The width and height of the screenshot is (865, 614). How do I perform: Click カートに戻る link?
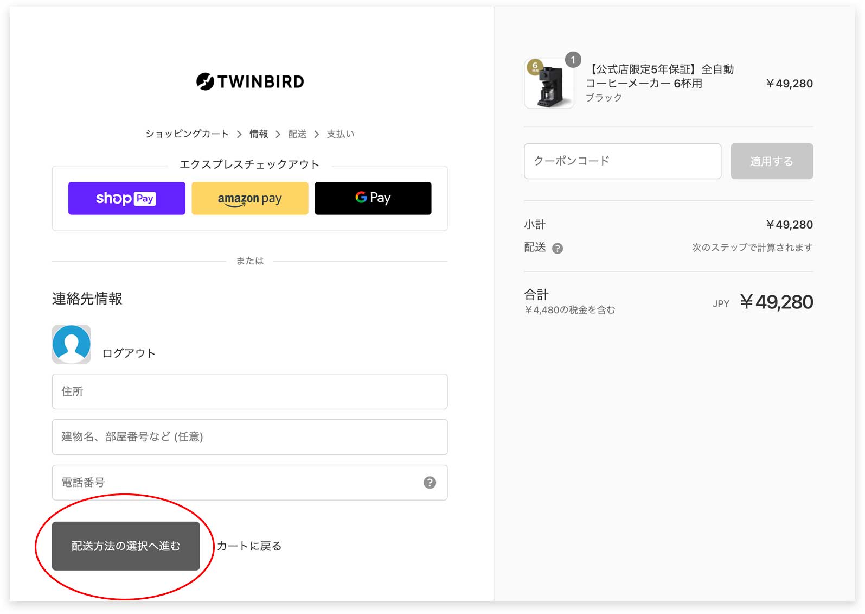pos(249,546)
